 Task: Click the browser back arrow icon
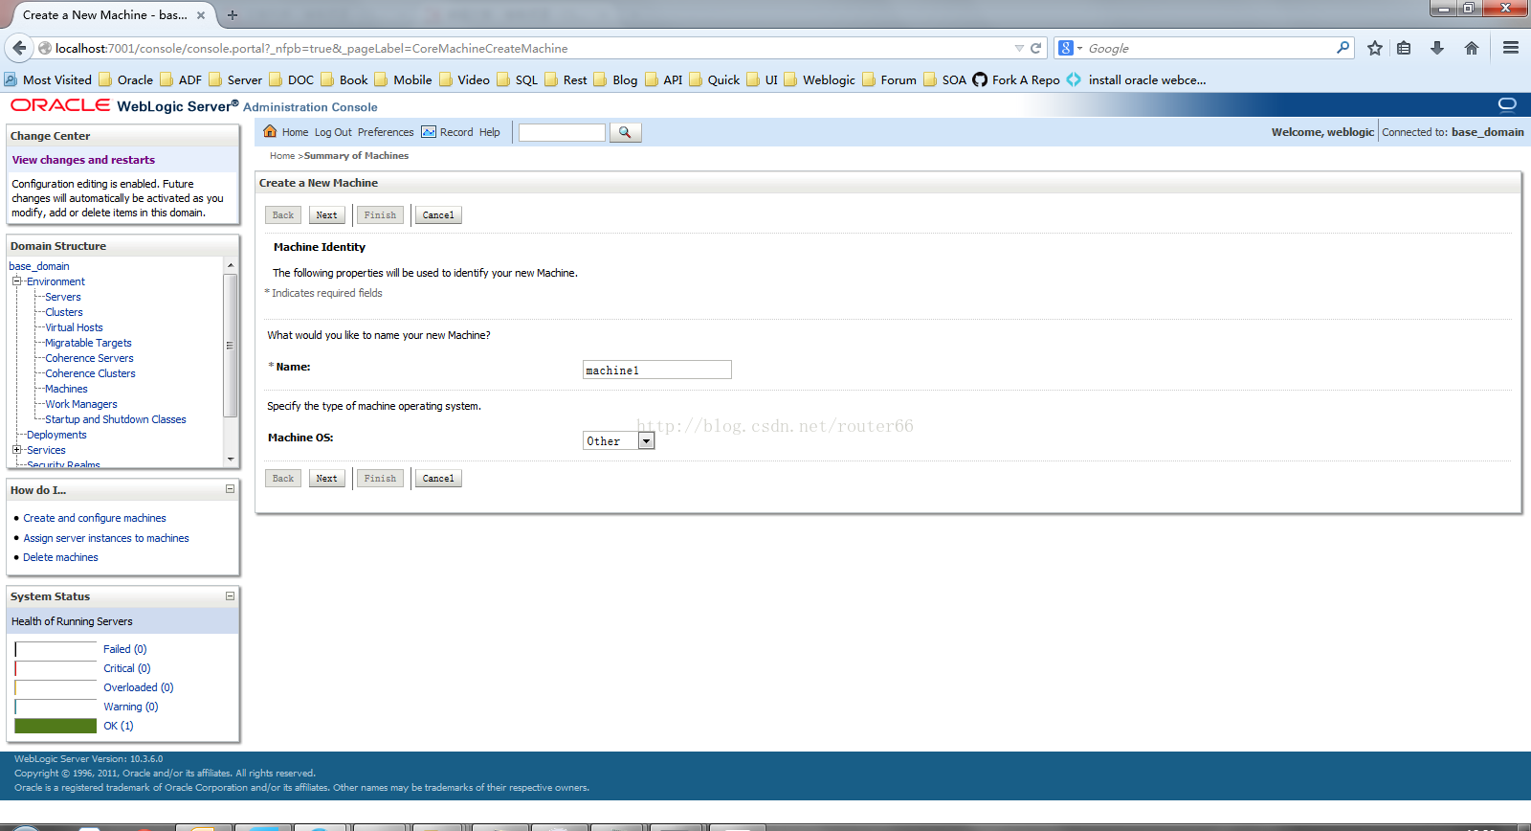coord(19,48)
